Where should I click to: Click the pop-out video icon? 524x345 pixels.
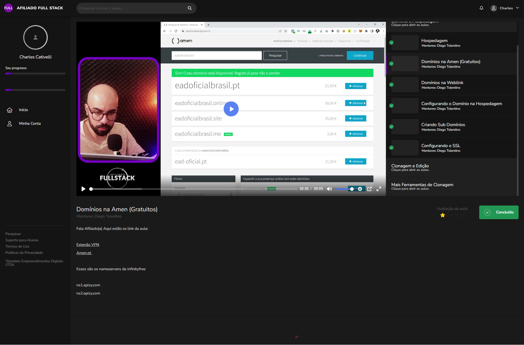370,189
